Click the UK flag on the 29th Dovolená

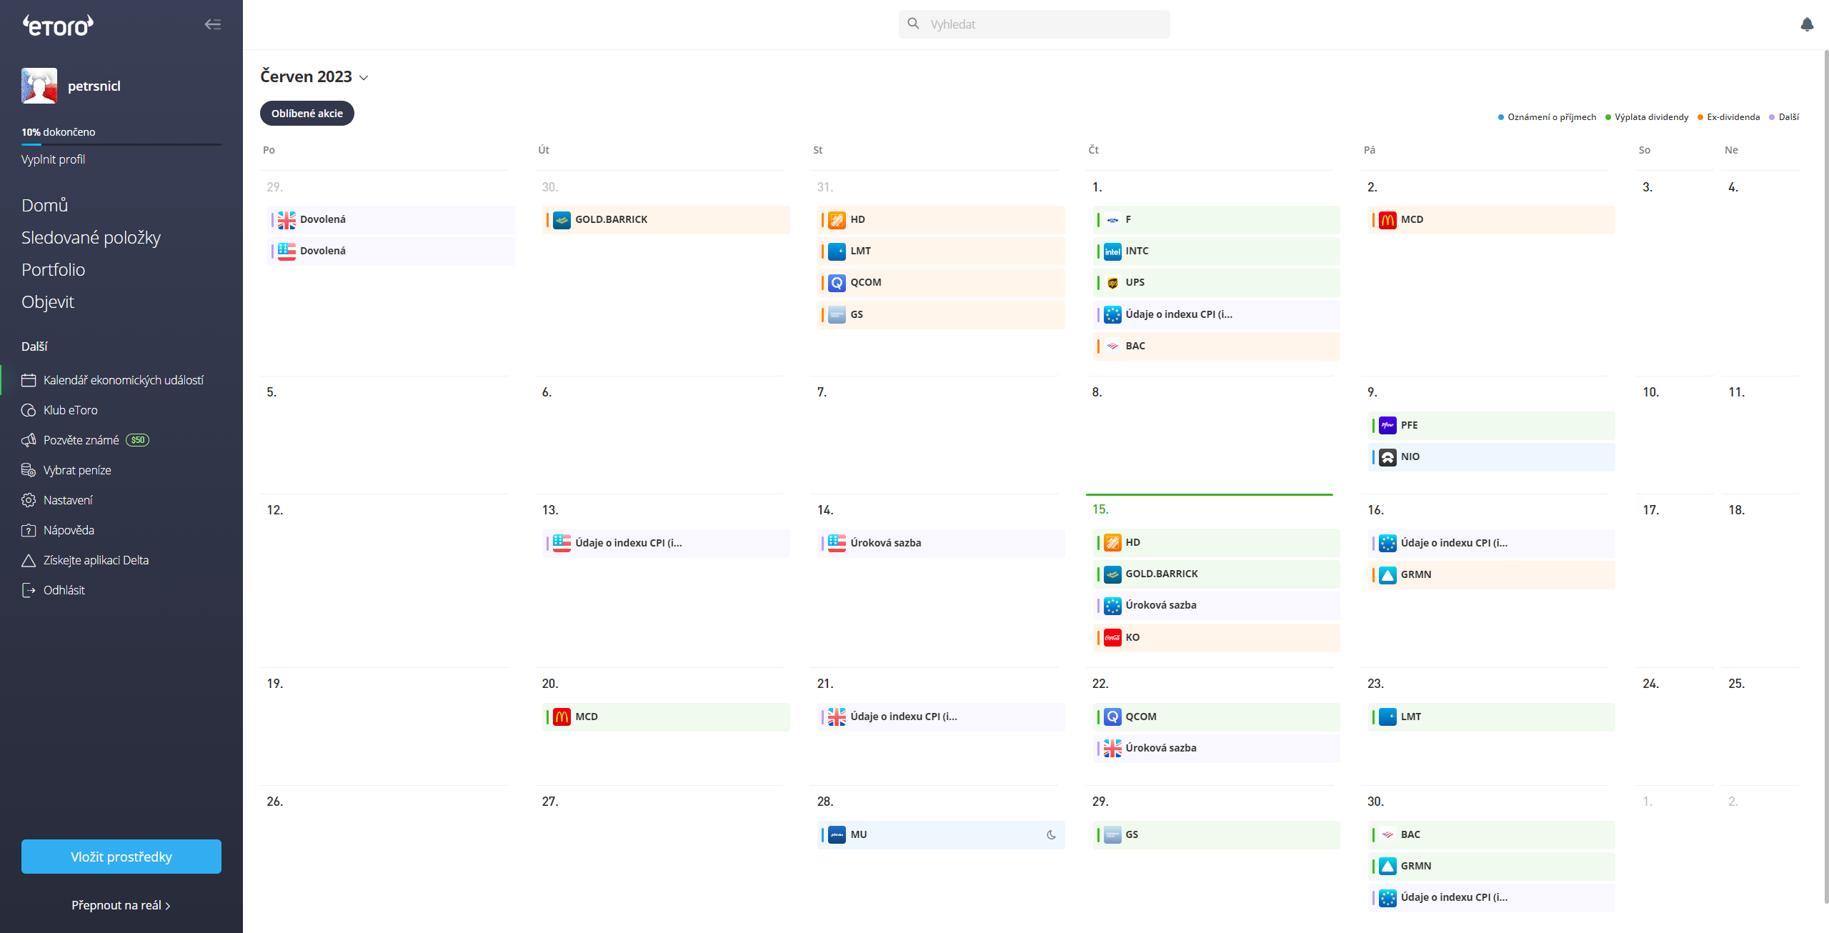286,220
